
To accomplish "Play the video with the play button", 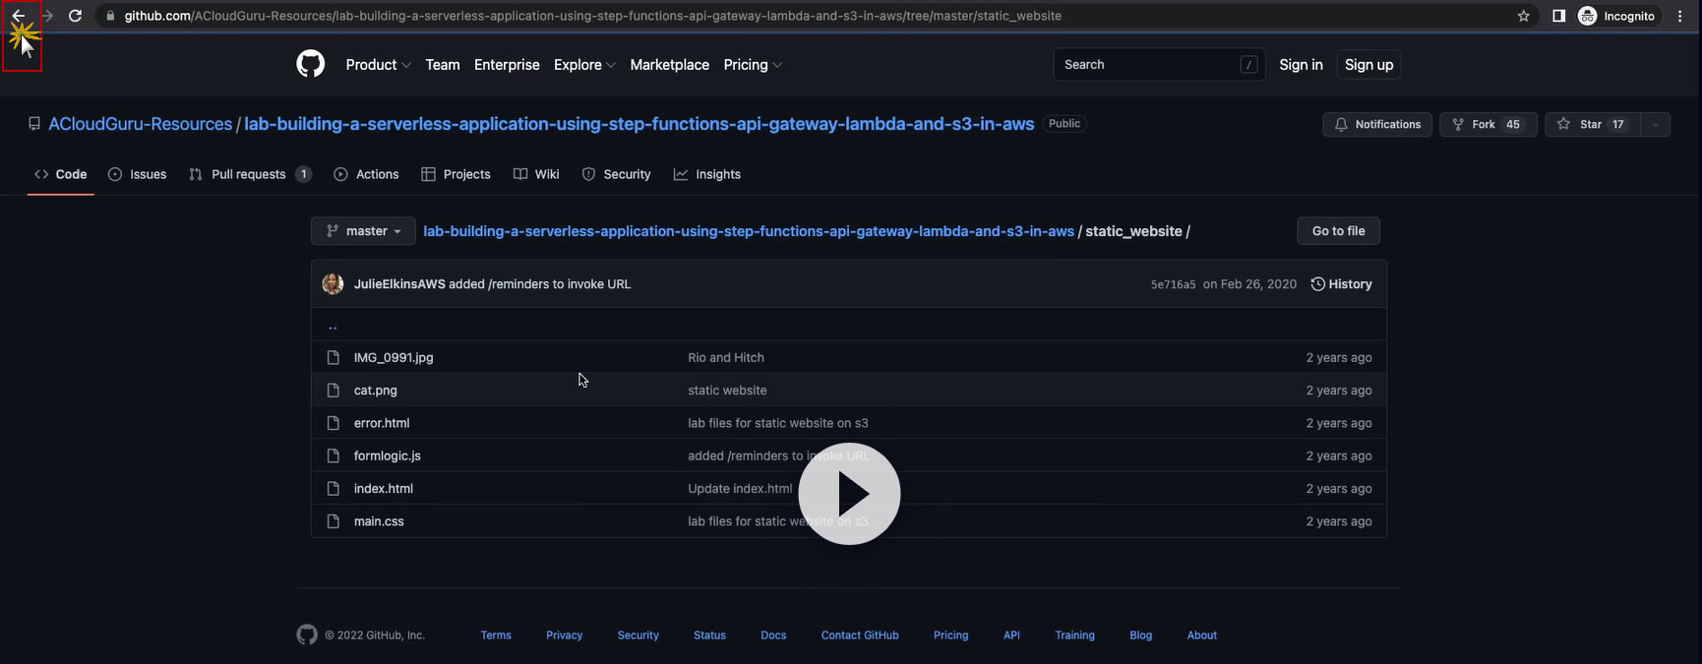I will 849,494.
